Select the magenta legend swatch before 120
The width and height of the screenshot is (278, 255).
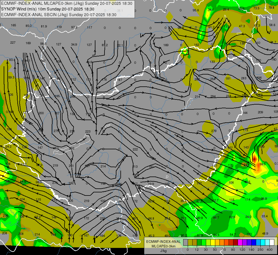tap(240, 242)
